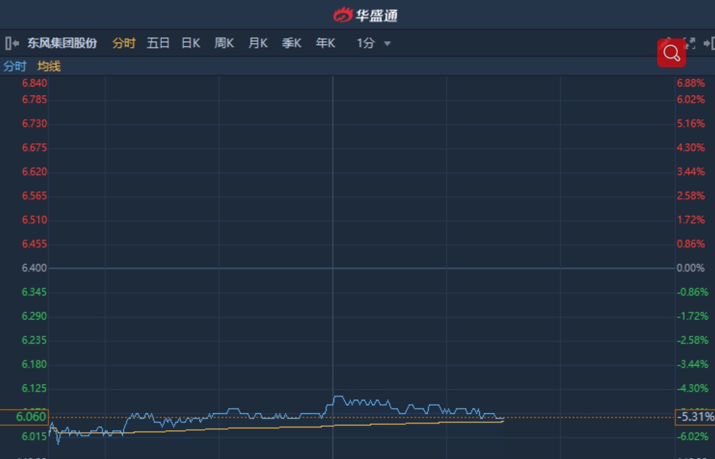715x459 pixels.
Task: Toggle the orange 均线 average legend
Action: pos(49,66)
